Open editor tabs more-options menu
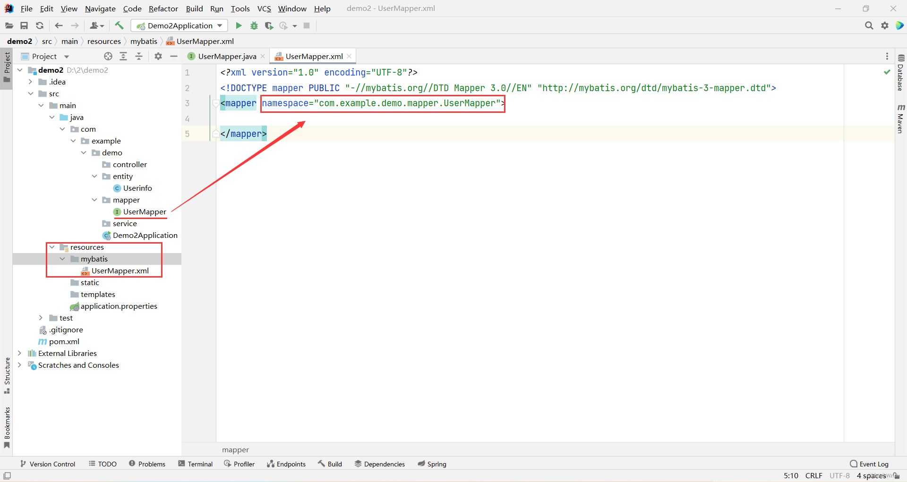The image size is (907, 482). (x=887, y=56)
